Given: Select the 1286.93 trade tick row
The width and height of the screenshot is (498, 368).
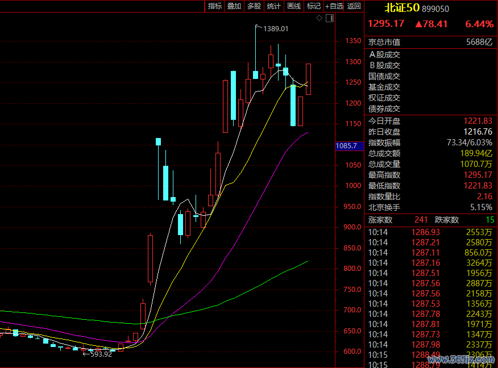Looking at the screenshot, I should point(430,232).
